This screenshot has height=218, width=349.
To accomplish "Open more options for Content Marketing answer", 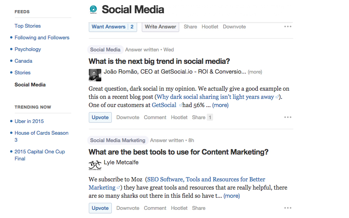I will click(x=288, y=208).
